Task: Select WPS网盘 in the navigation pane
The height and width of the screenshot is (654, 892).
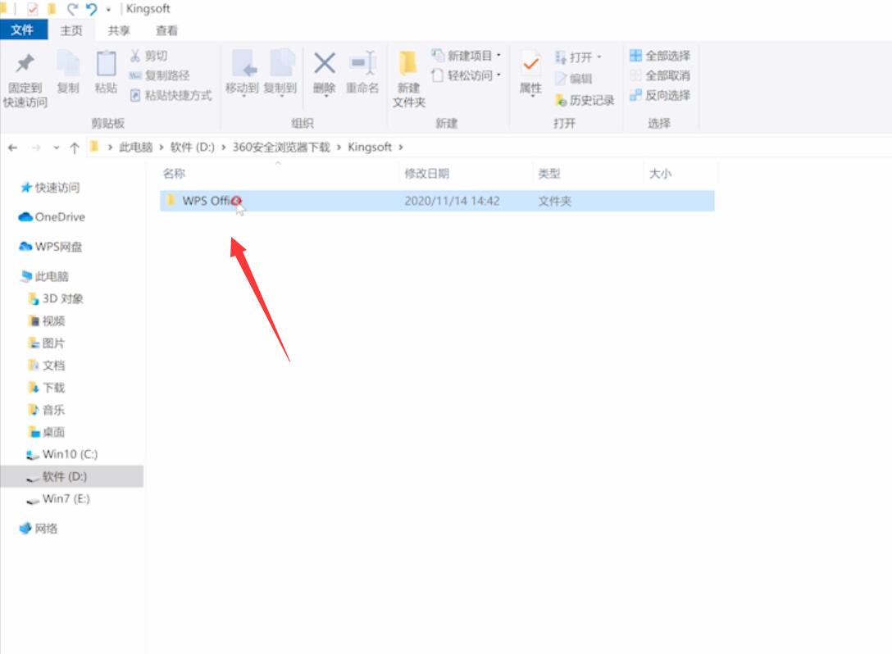Action: 51,247
